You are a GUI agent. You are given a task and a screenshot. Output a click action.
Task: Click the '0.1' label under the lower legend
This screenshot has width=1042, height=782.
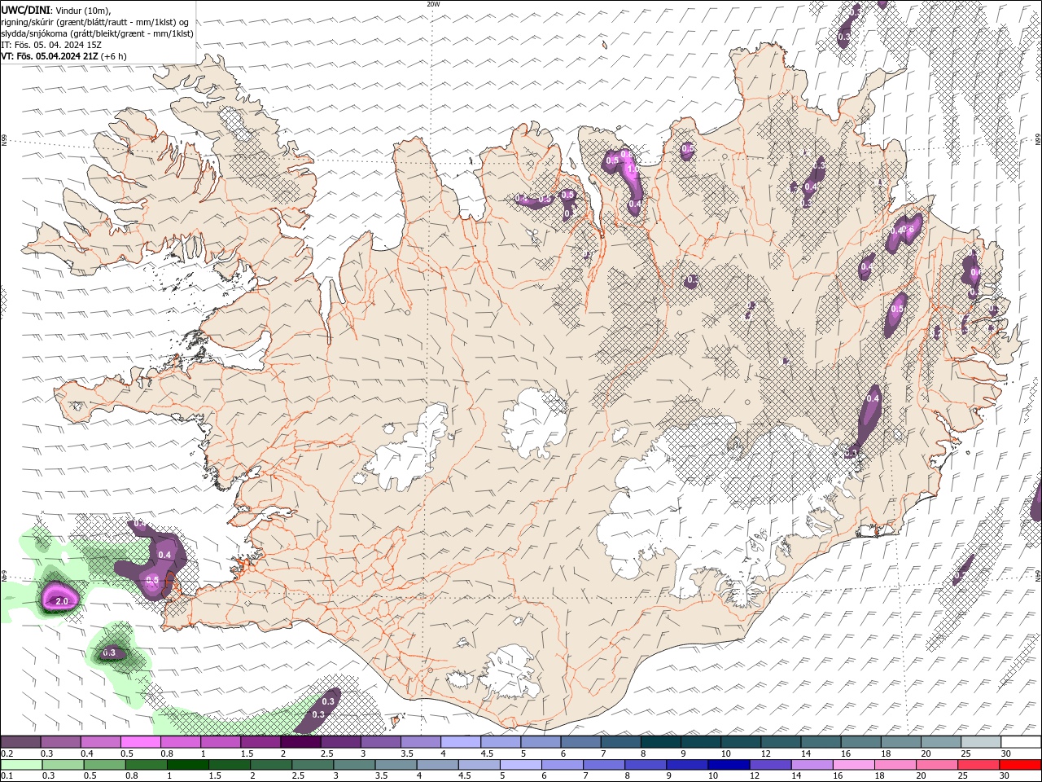coord(6,776)
